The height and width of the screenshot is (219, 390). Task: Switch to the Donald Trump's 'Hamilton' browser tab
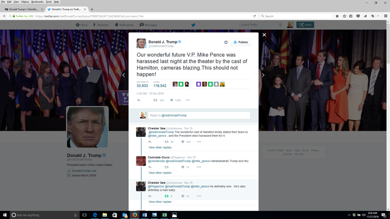(x=24, y=9)
